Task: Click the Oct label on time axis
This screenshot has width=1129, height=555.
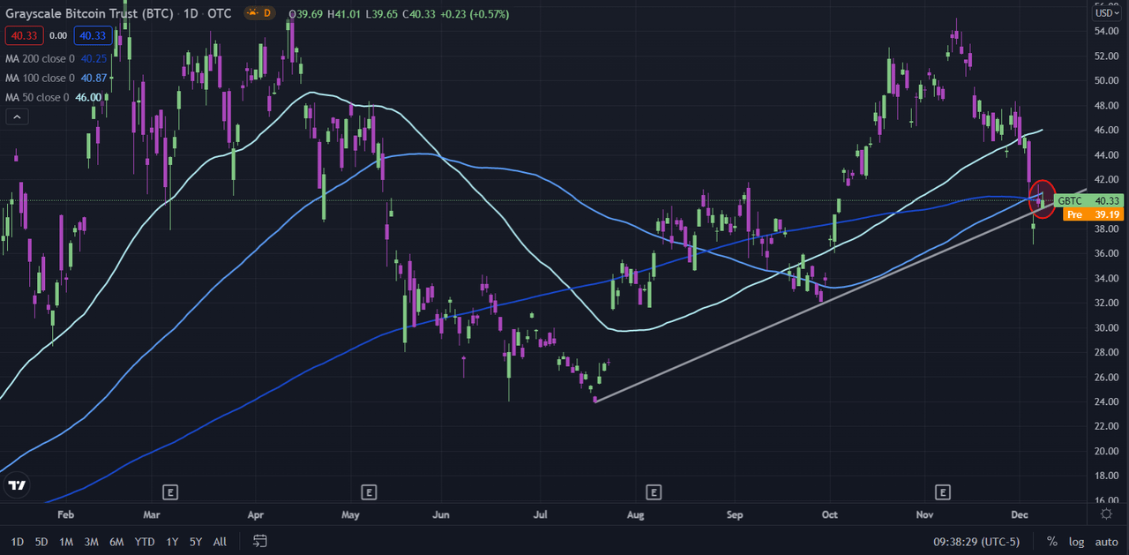Action: (829, 514)
